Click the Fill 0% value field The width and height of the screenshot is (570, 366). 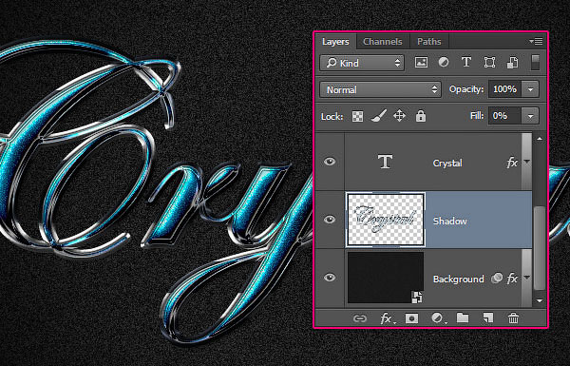point(505,116)
